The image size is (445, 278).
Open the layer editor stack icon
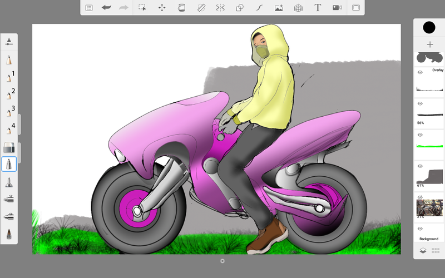tap(423, 251)
